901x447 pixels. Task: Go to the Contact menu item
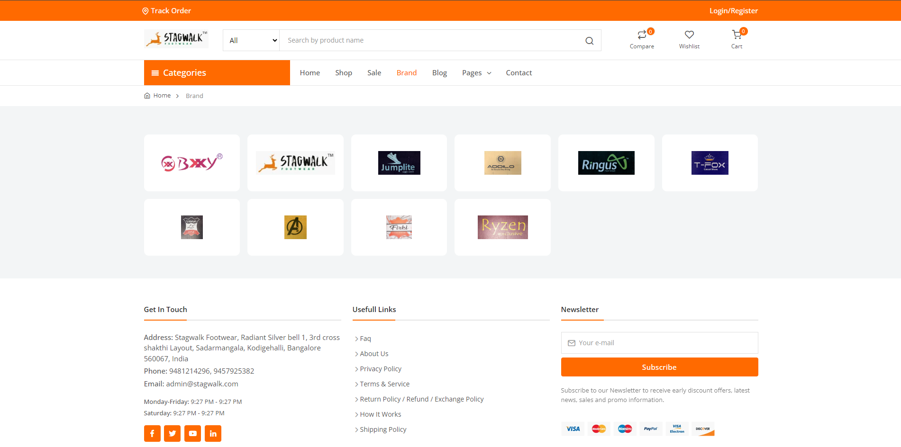(x=519, y=73)
